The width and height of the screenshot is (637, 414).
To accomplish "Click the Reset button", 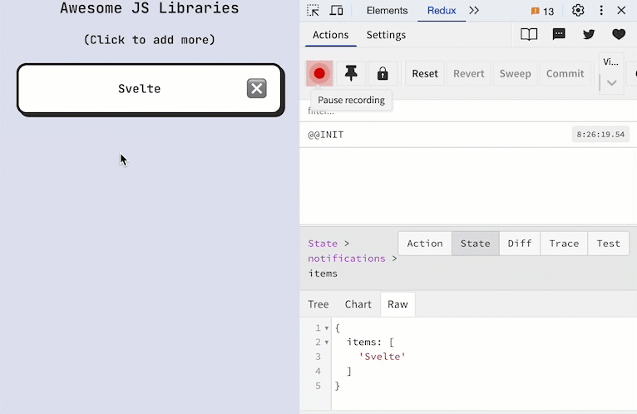I will 425,73.
